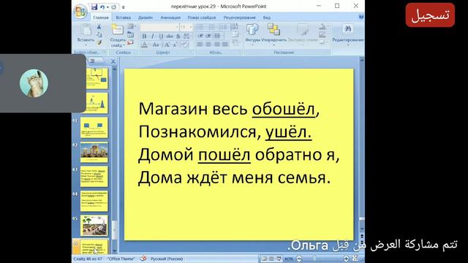The image size is (468, 263).
Task: Copy selection with the copy icon
Action: pyautogui.click(x=99, y=35)
